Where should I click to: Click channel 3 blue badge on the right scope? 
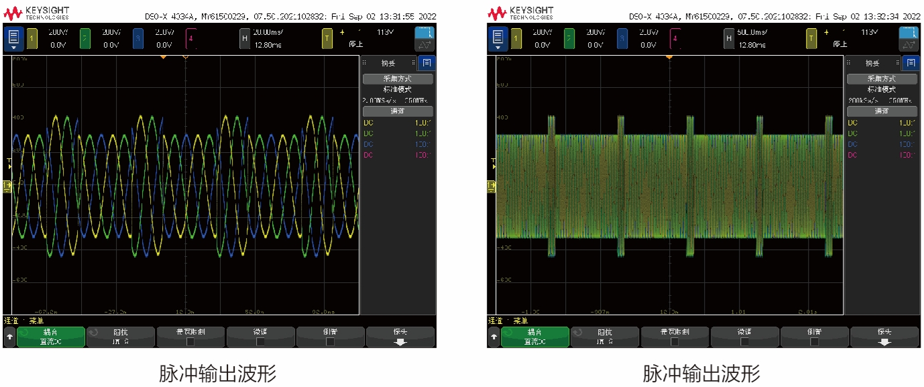click(x=622, y=39)
